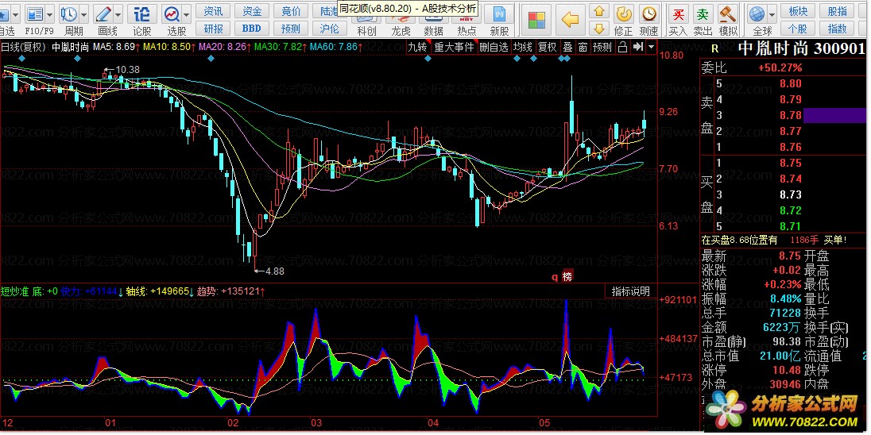Open the 沪伦 tab
The height and width of the screenshot is (435, 871).
tap(330, 29)
